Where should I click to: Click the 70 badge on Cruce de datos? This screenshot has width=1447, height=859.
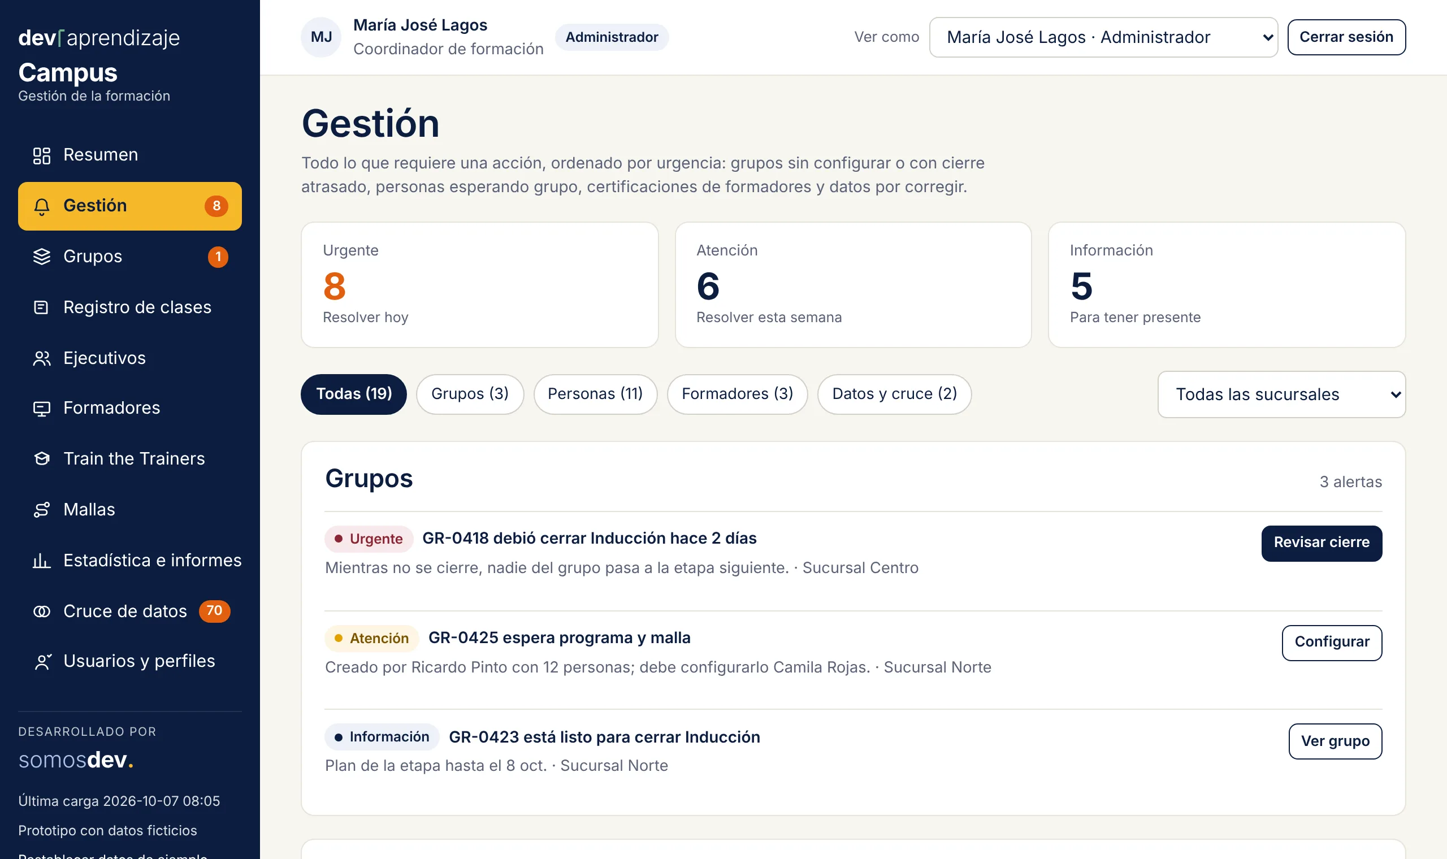click(x=215, y=611)
